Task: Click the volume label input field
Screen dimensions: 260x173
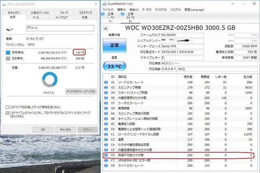Action: (x=60, y=28)
